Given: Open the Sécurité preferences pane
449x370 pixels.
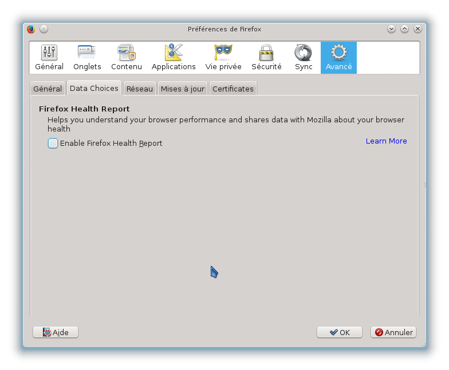Looking at the screenshot, I should pos(266,57).
